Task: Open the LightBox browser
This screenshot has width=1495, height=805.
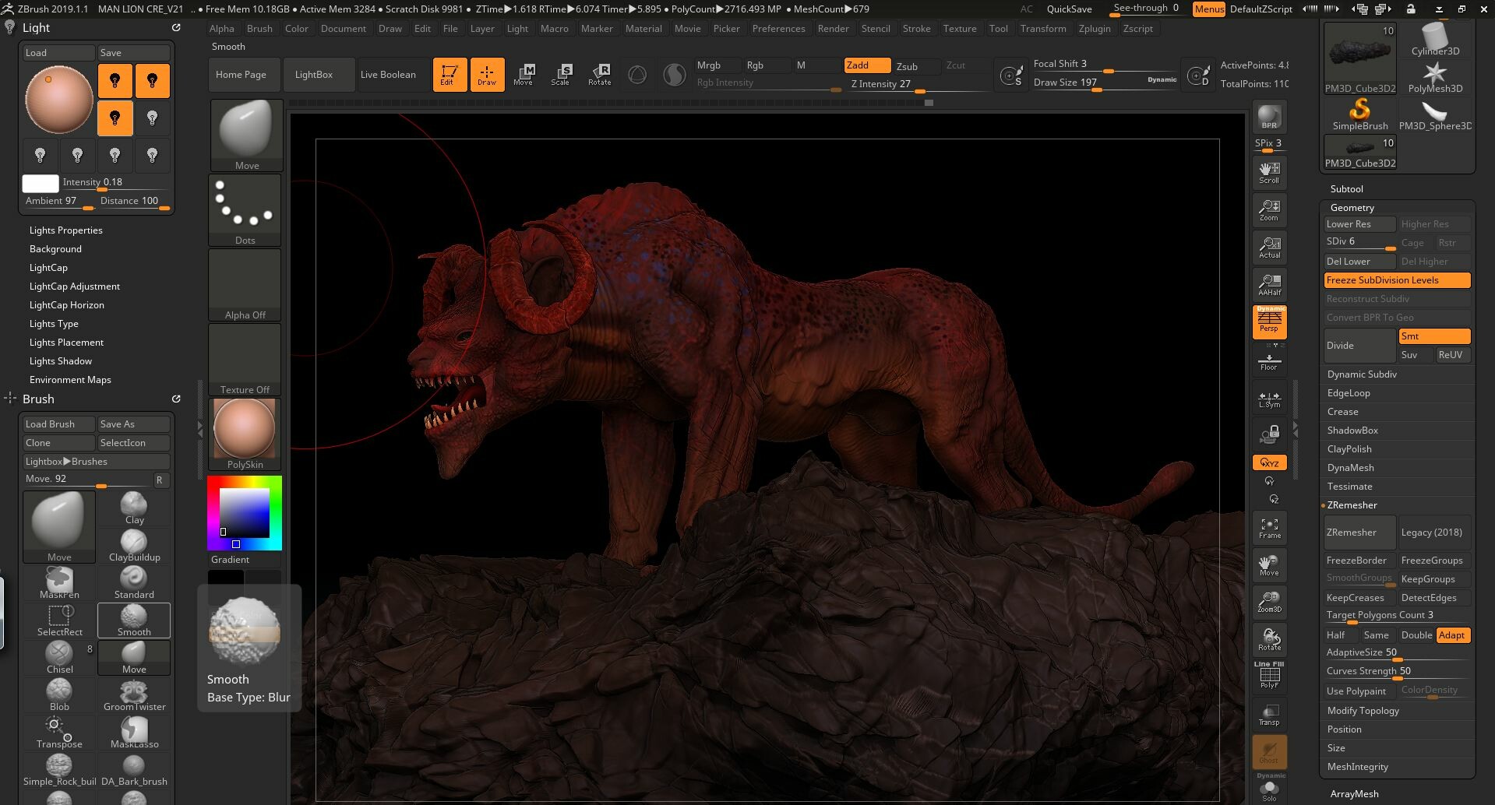Action: (314, 74)
